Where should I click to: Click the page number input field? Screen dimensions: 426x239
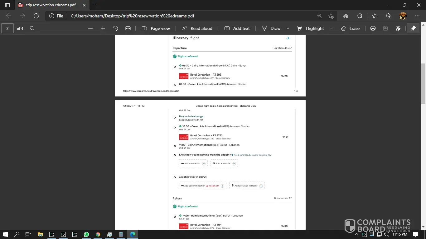(7, 28)
